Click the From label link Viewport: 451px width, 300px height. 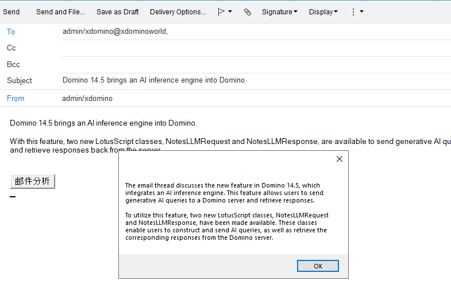16,99
